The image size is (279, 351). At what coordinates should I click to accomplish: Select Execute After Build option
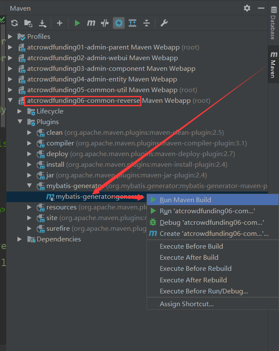213,258
